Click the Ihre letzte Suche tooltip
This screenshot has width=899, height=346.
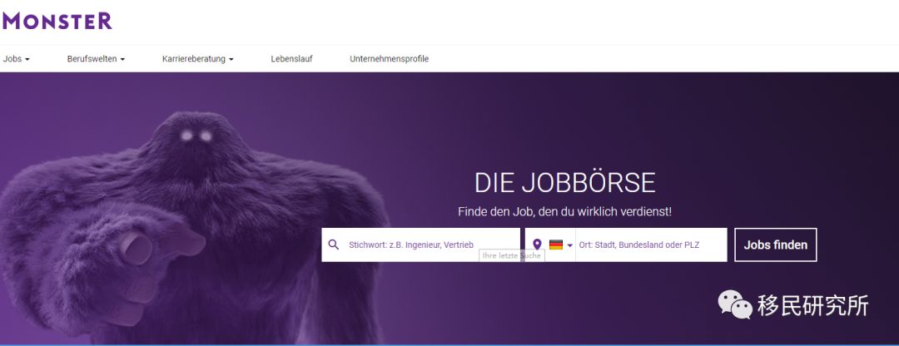click(x=511, y=255)
